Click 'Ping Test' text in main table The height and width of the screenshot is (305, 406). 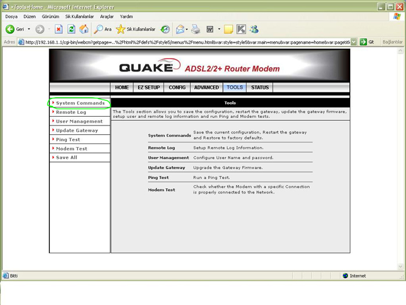pos(158,177)
